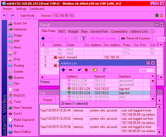The height and width of the screenshot is (137, 166).
Task: Expand the IPv6 submenu arrow
Action: pyautogui.click(x=35, y=59)
